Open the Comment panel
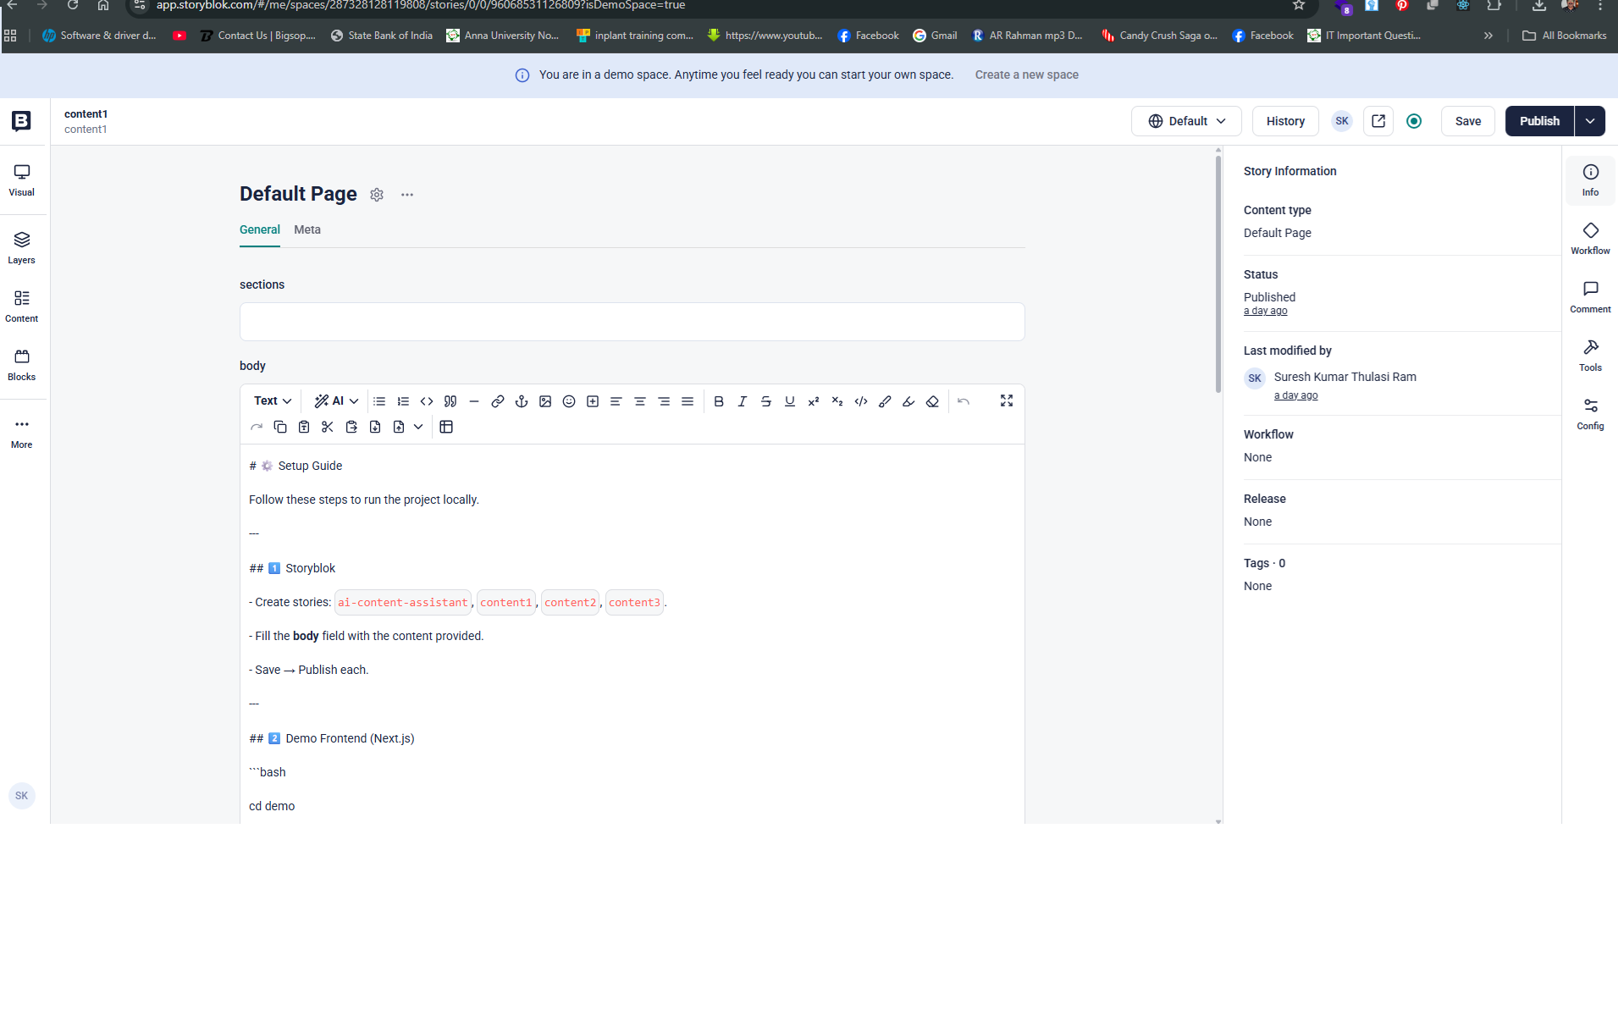 point(1590,296)
